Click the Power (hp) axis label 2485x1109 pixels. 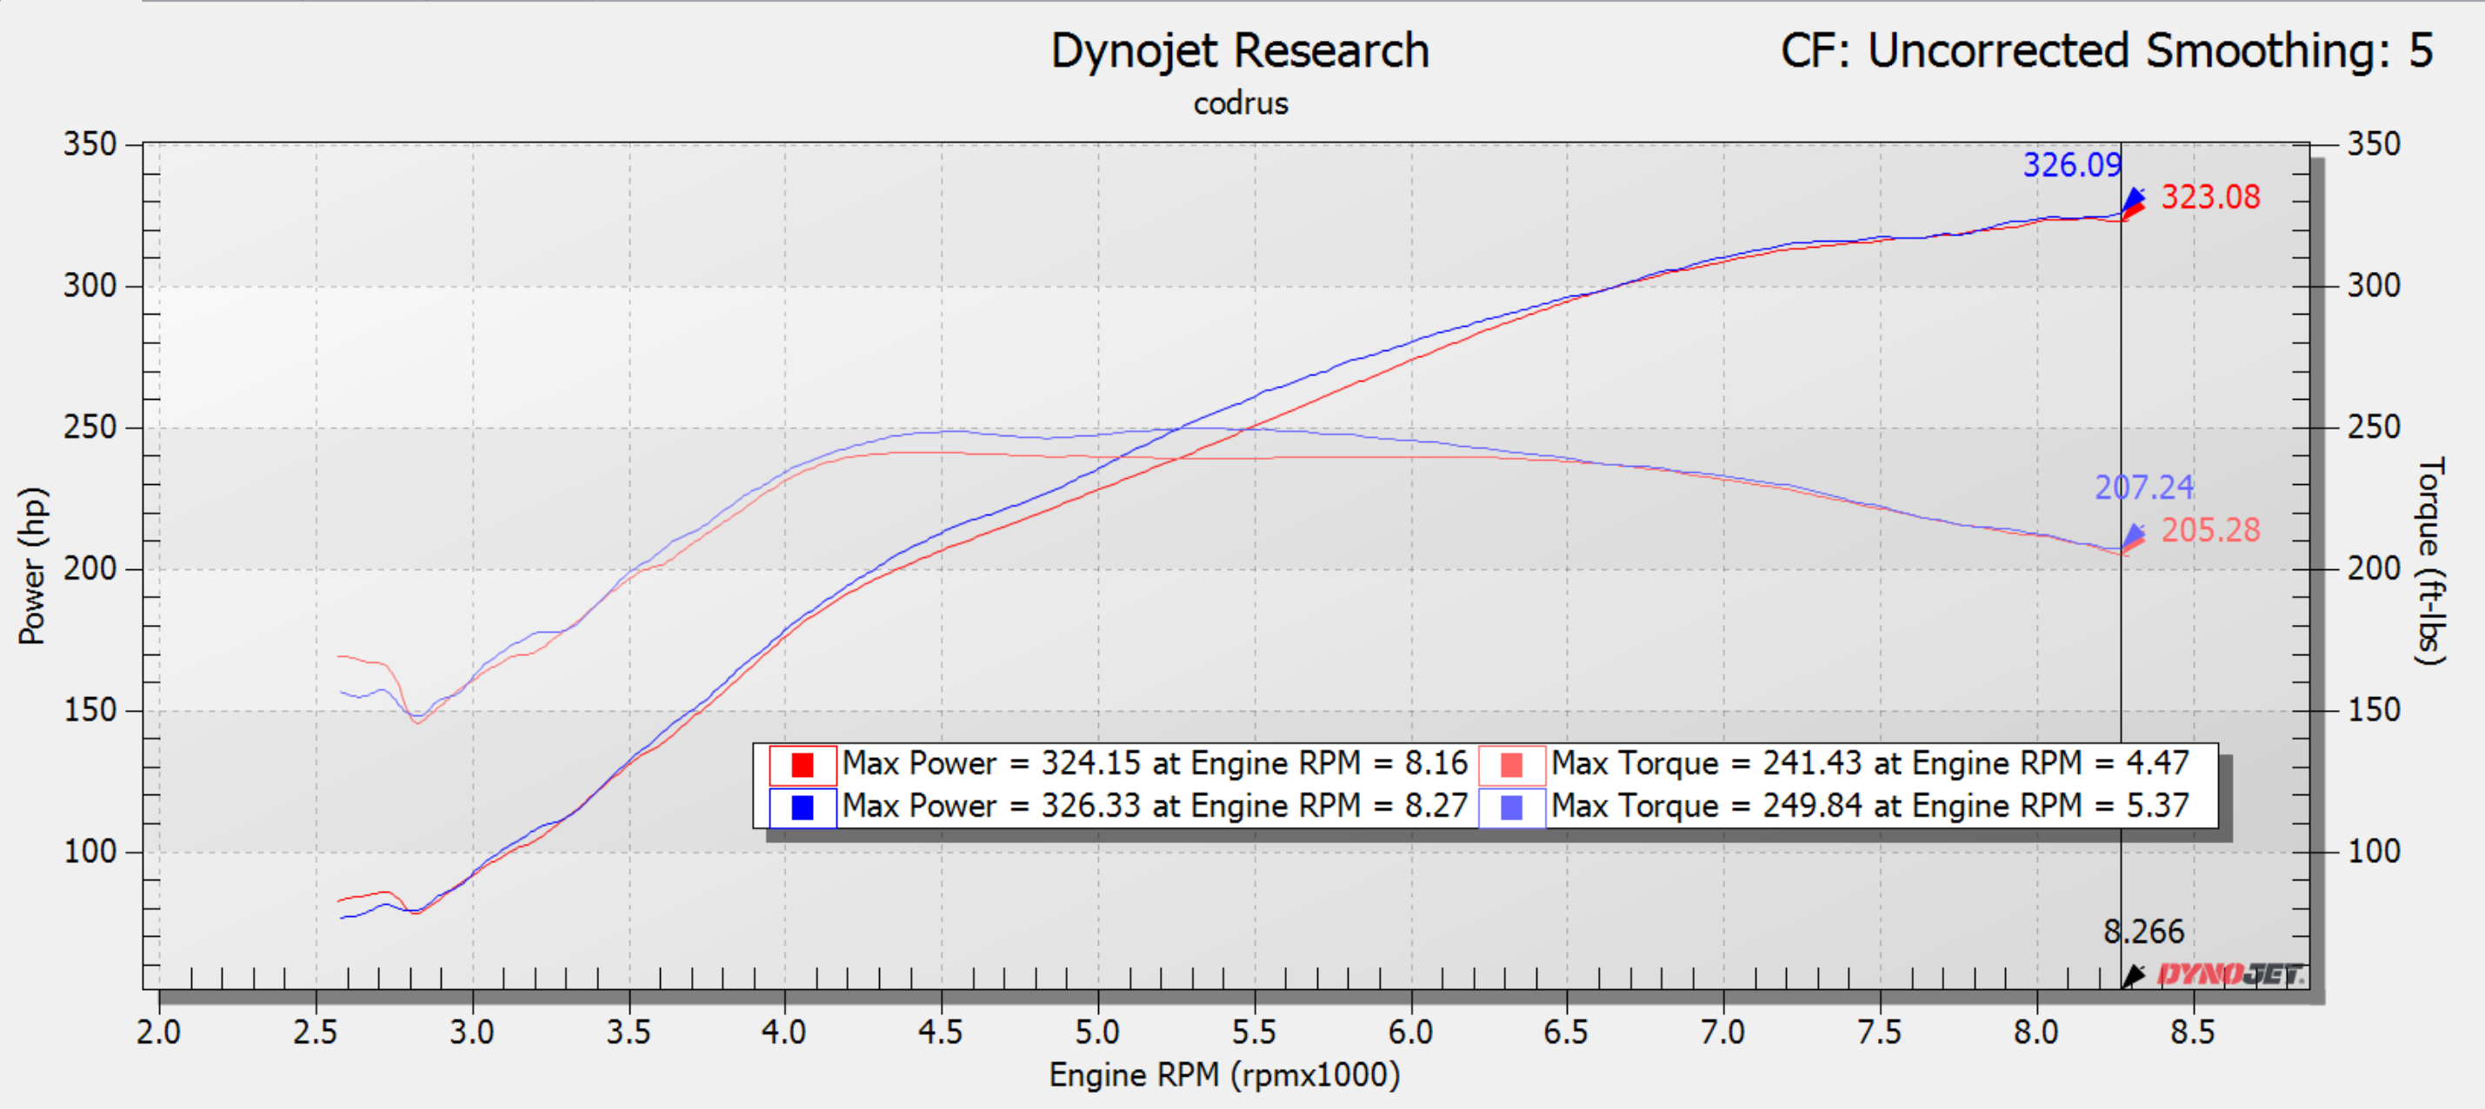tap(32, 566)
